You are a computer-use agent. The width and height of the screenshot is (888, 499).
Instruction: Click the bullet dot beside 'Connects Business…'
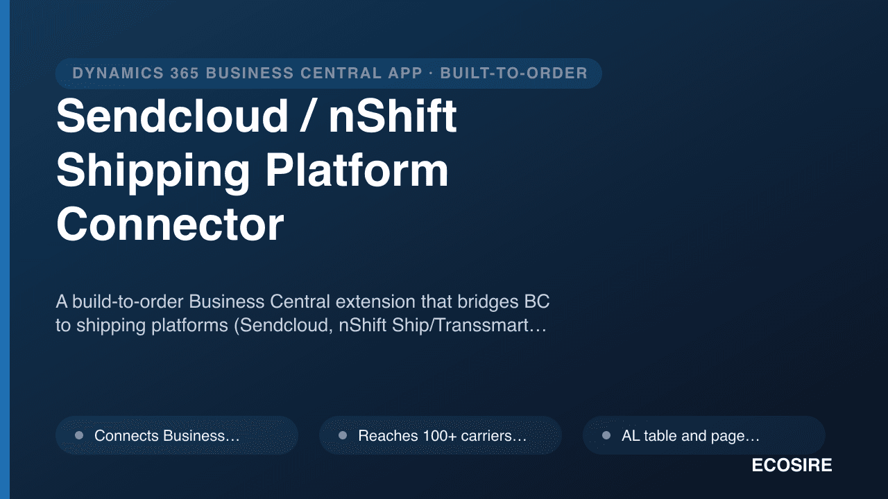point(79,435)
